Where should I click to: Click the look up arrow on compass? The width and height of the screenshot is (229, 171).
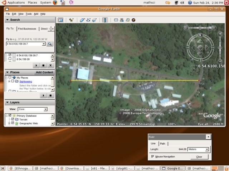point(200,41)
